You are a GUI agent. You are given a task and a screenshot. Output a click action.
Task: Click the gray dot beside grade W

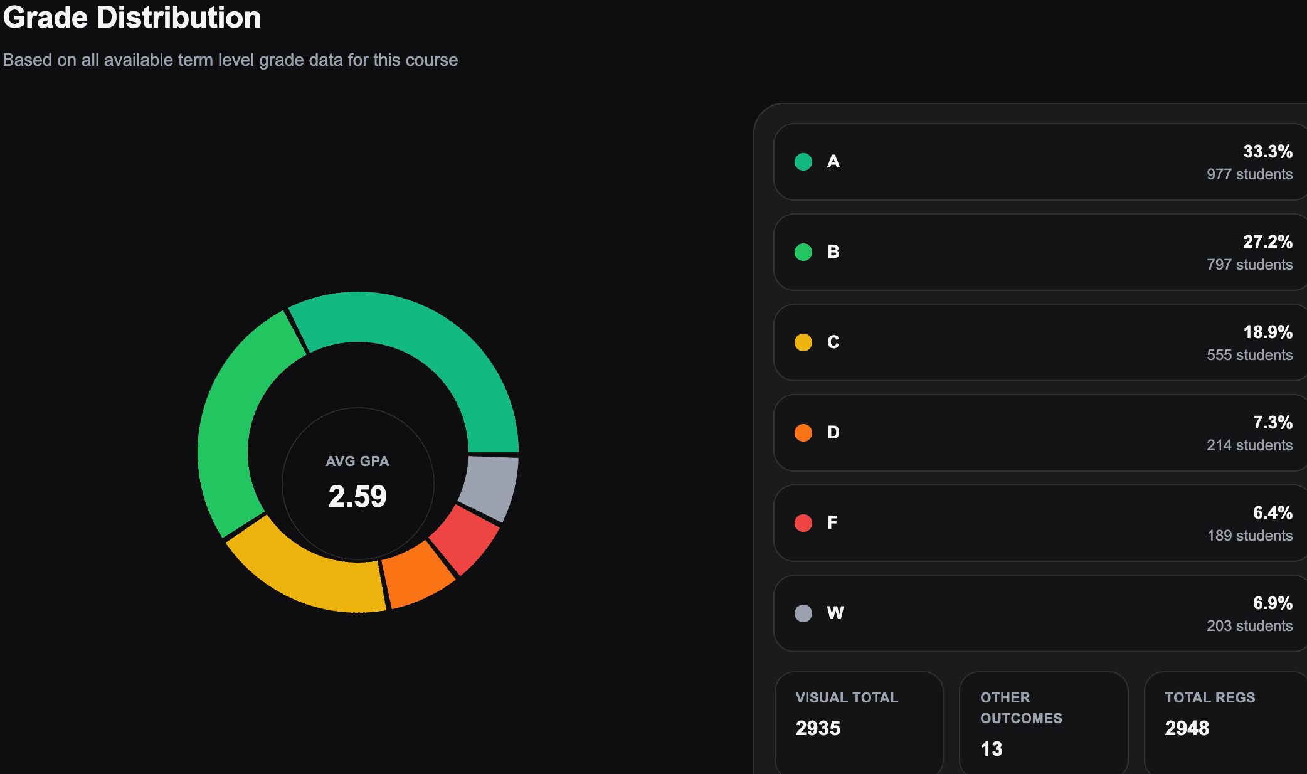(803, 613)
